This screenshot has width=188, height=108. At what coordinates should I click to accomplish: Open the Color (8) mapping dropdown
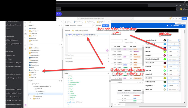pyautogui.click(x=173, y=67)
